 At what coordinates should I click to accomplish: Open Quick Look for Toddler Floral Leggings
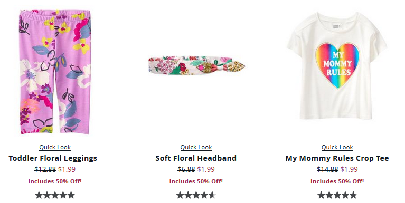pyautogui.click(x=55, y=147)
